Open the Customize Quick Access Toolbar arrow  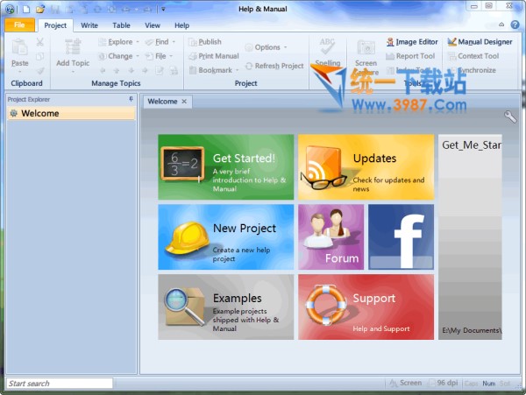pos(163,9)
